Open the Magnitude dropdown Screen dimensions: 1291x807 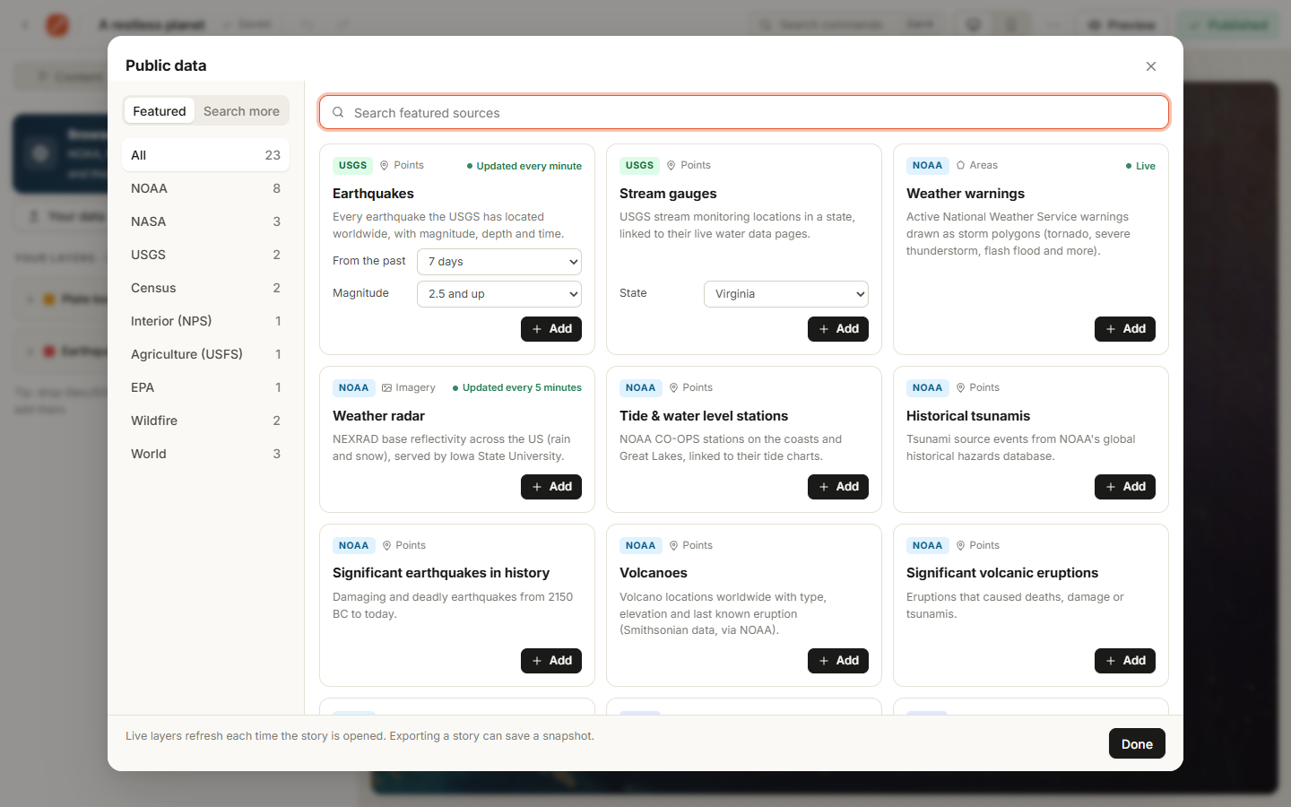click(499, 294)
